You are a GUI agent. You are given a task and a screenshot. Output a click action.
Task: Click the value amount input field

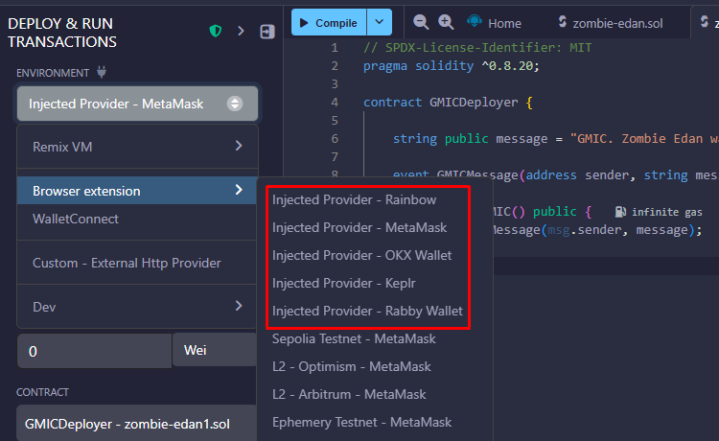click(95, 351)
